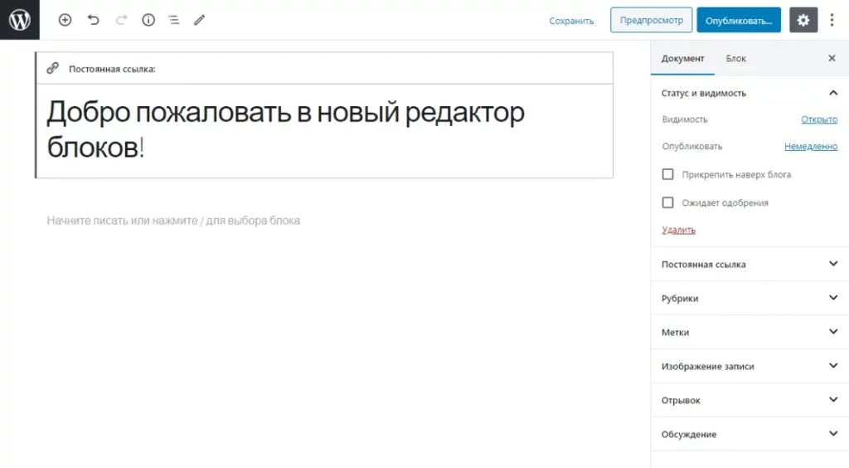Click the Постоянная ссылка: label in editor
The width and height of the screenshot is (849, 468).
coord(112,69)
